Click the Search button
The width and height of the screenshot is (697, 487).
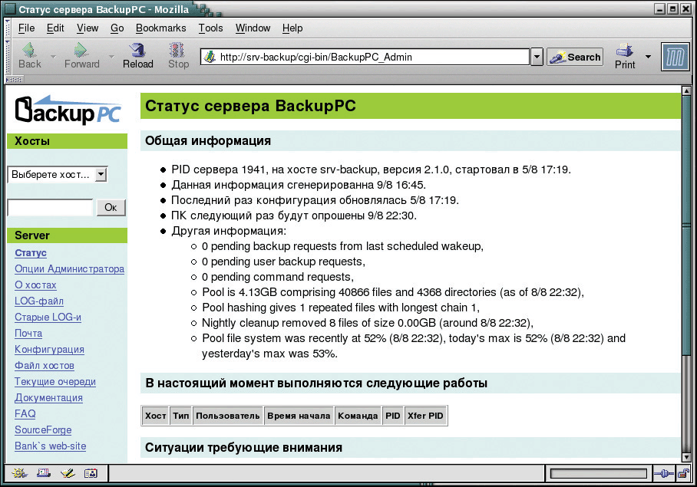[x=575, y=58]
